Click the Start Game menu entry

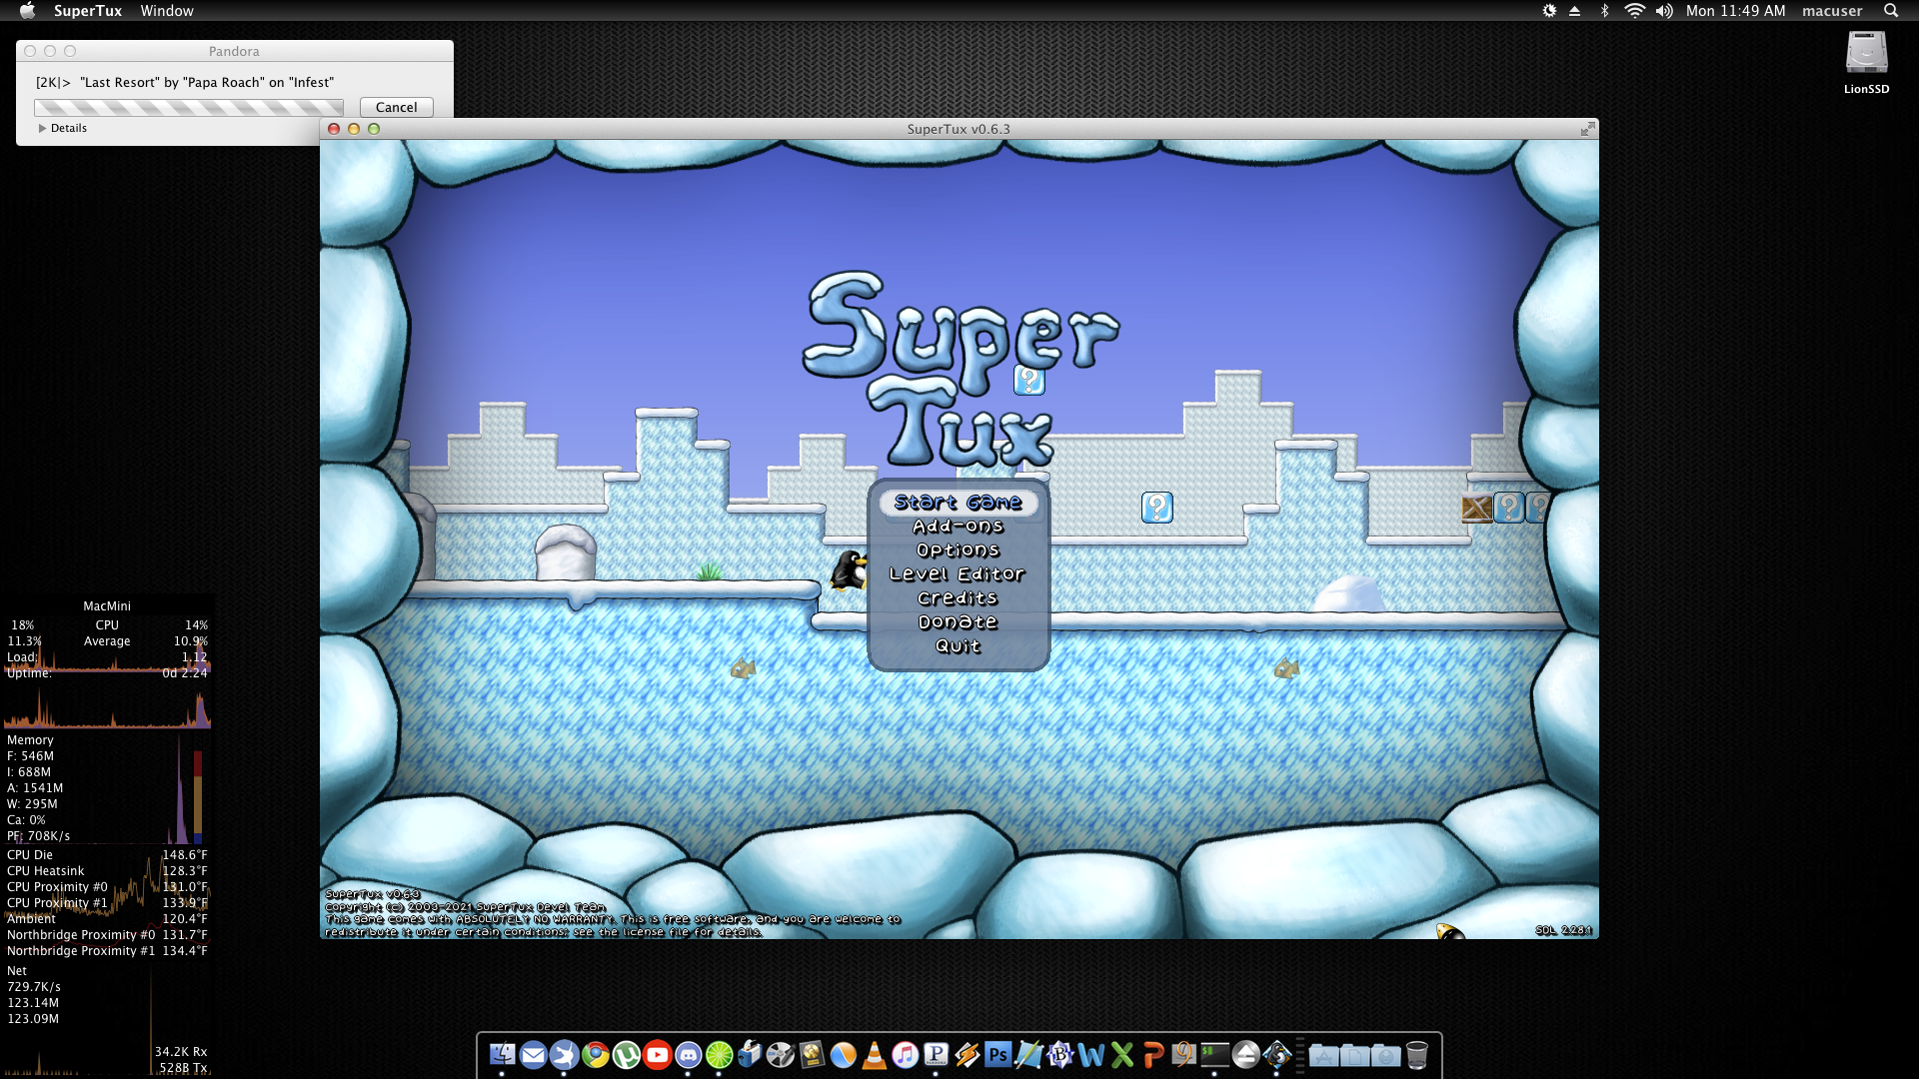tap(958, 503)
